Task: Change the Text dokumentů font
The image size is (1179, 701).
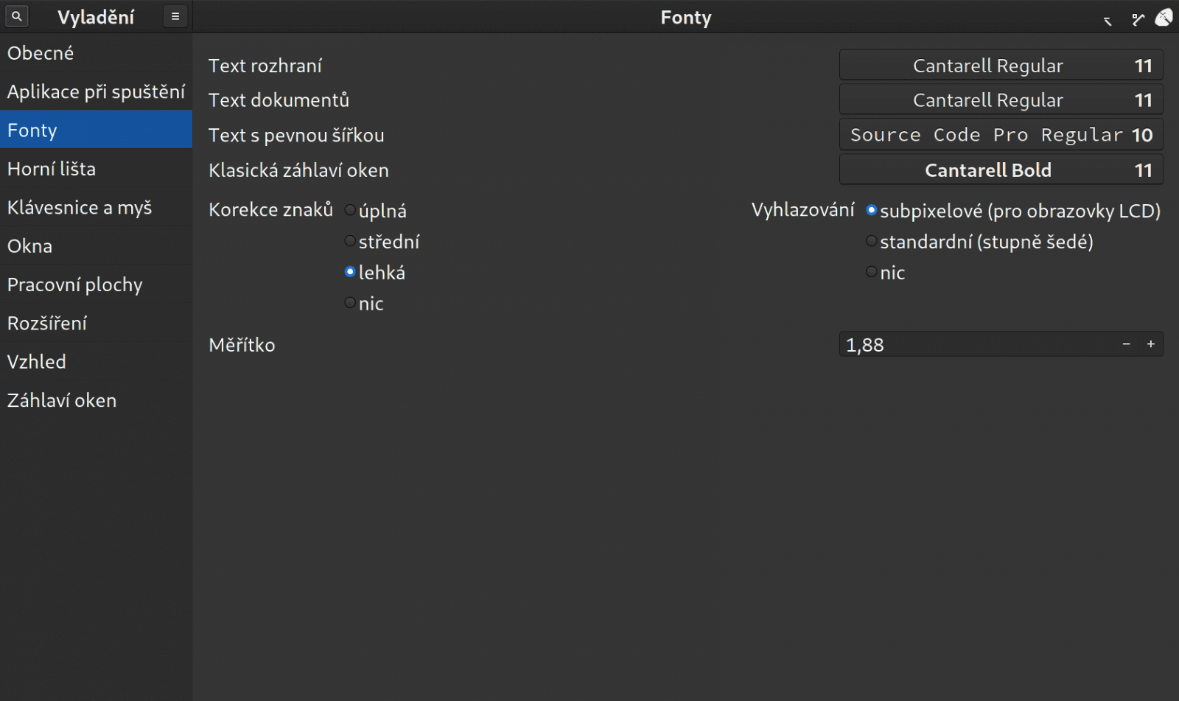Action: pyautogui.click(x=1001, y=100)
